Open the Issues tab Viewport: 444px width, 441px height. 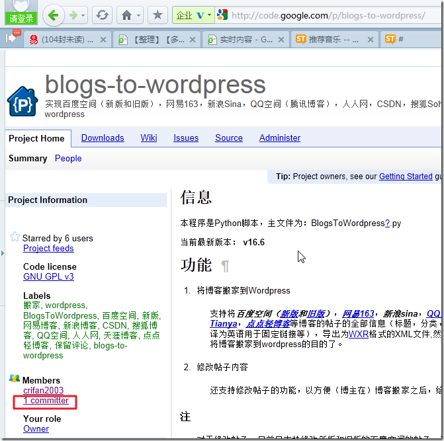pyautogui.click(x=186, y=138)
